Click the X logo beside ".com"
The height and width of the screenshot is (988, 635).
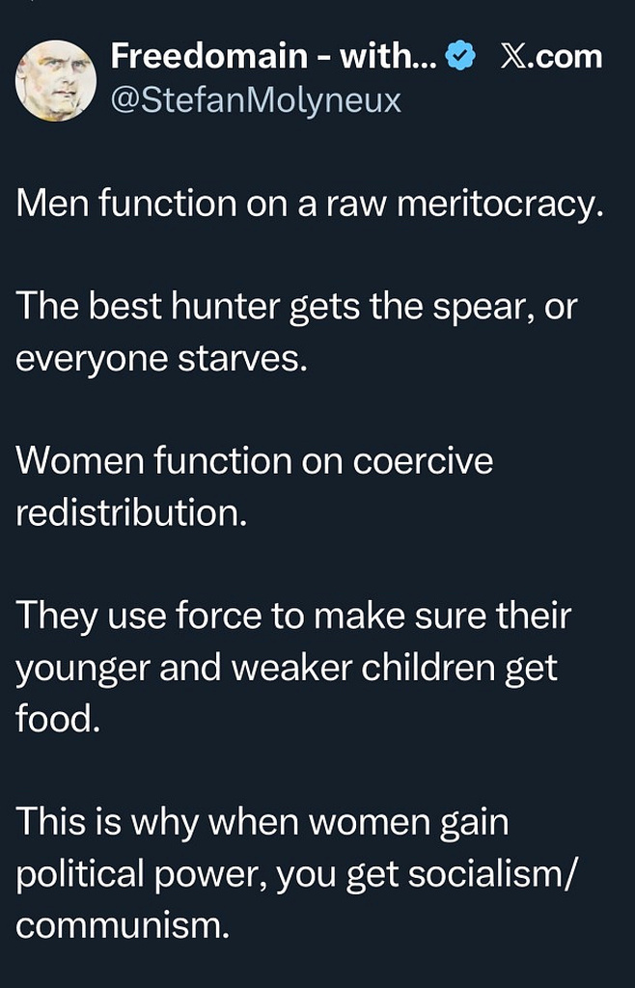[x=513, y=58]
